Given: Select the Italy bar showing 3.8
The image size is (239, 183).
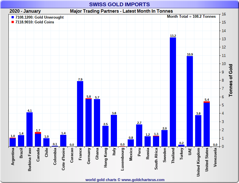Looking at the screenshot, I should click(x=114, y=131).
